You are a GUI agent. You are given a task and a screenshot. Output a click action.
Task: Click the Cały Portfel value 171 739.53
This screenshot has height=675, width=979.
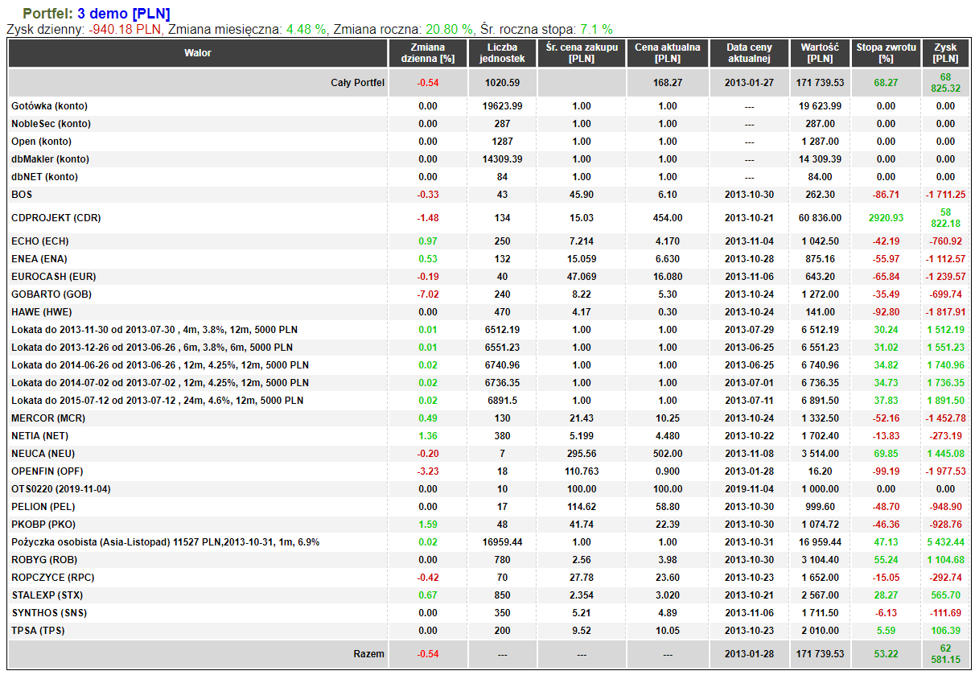point(821,83)
